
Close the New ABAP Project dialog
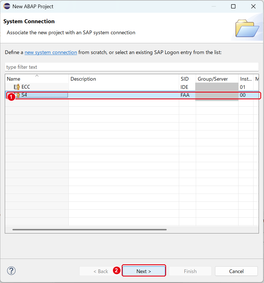point(253,7)
